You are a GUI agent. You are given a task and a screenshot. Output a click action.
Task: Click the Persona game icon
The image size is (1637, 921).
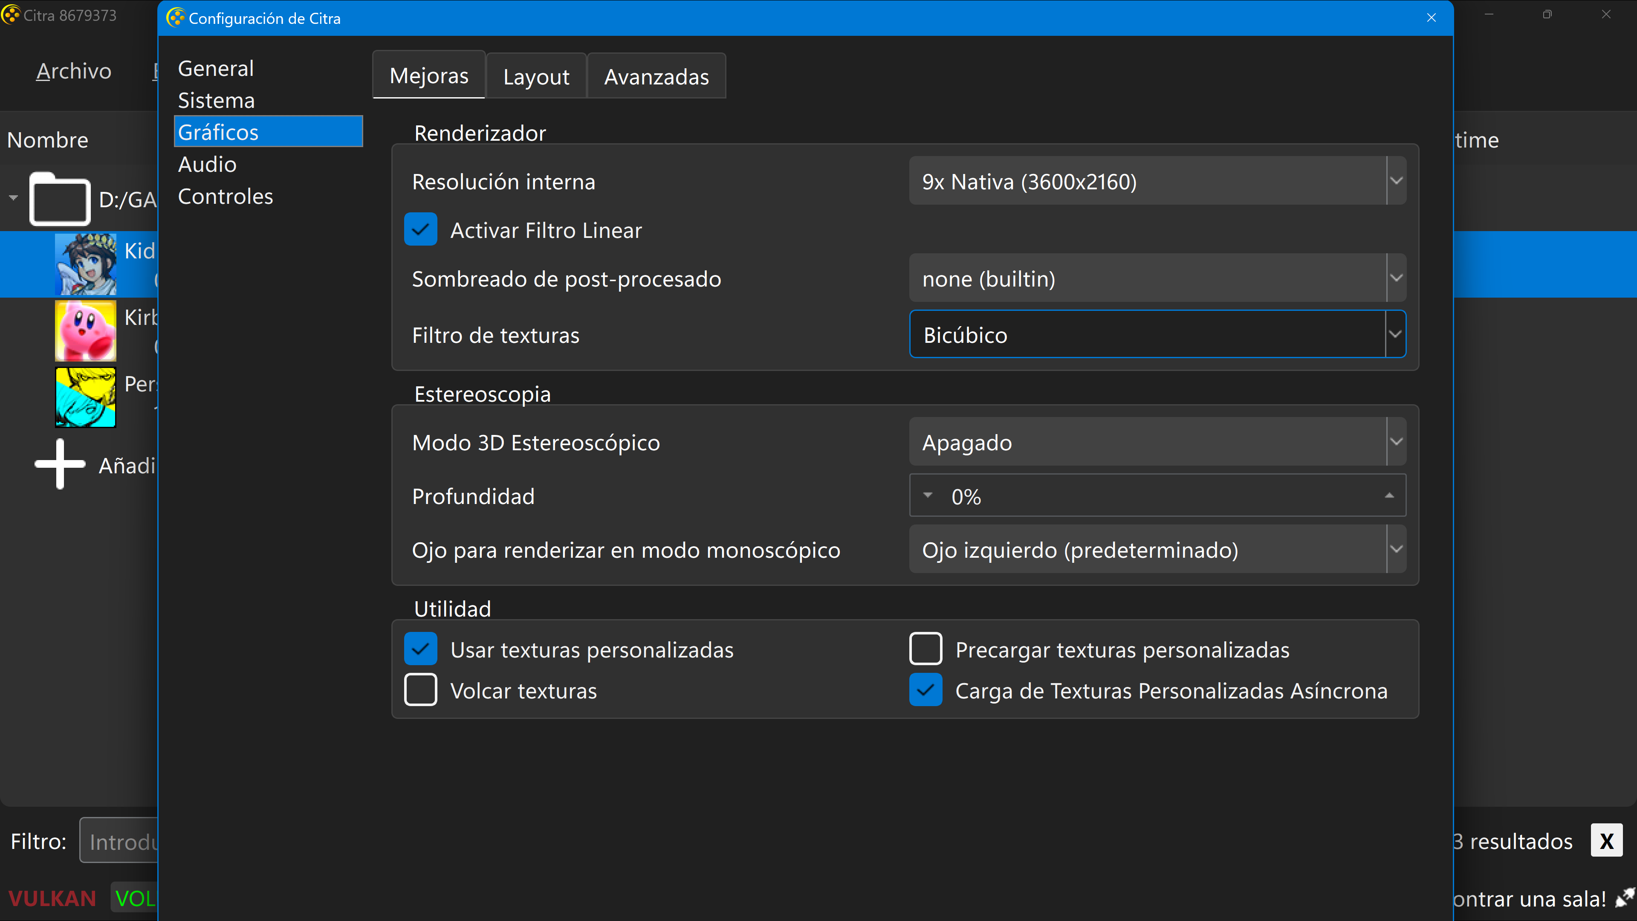click(85, 397)
